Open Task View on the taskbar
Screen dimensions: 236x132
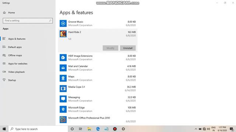[80, 129]
